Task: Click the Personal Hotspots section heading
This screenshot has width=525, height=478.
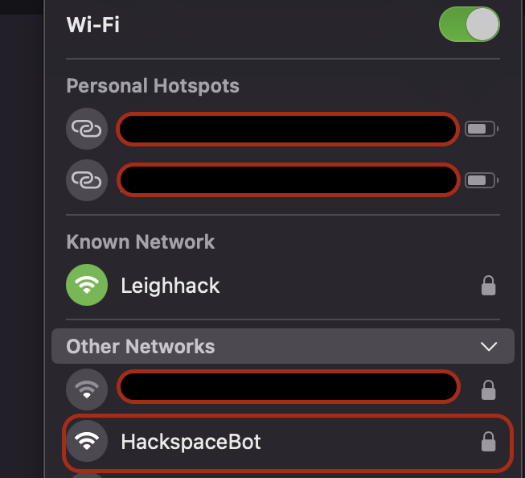Action: pyautogui.click(x=153, y=85)
